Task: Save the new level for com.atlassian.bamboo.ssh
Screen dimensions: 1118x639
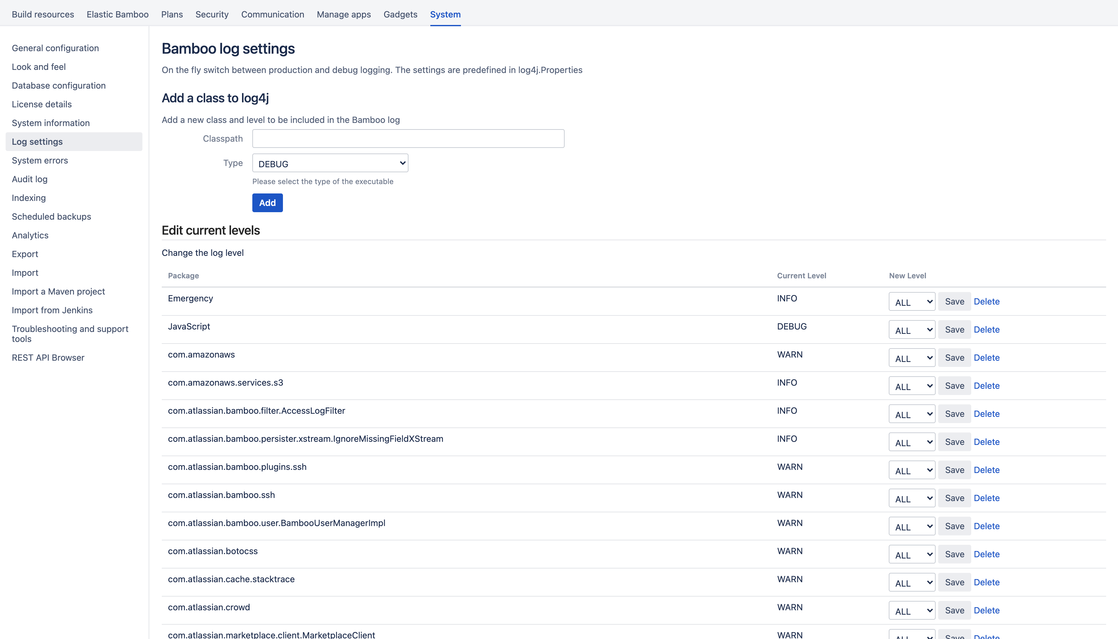Action: [954, 498]
